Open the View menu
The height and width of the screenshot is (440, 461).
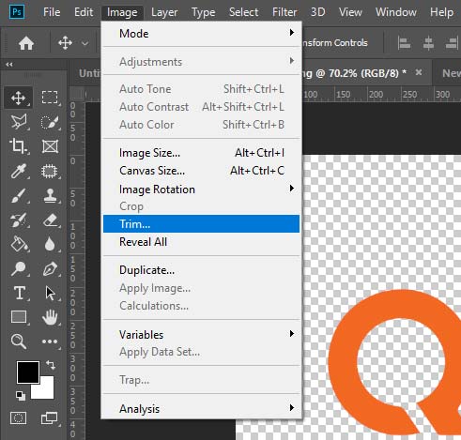click(x=350, y=12)
